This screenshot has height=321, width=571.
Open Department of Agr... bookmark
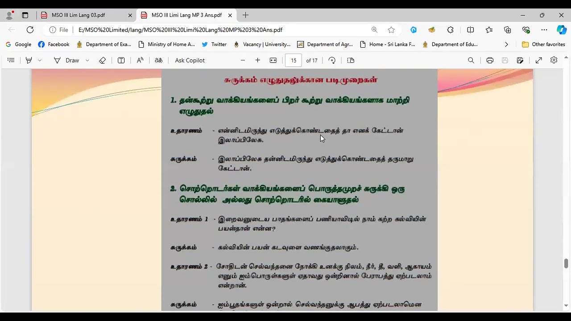(325, 45)
